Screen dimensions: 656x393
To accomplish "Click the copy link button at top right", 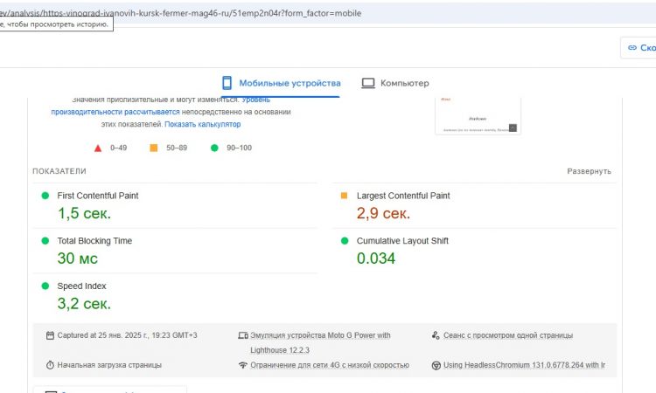I will click(x=640, y=48).
